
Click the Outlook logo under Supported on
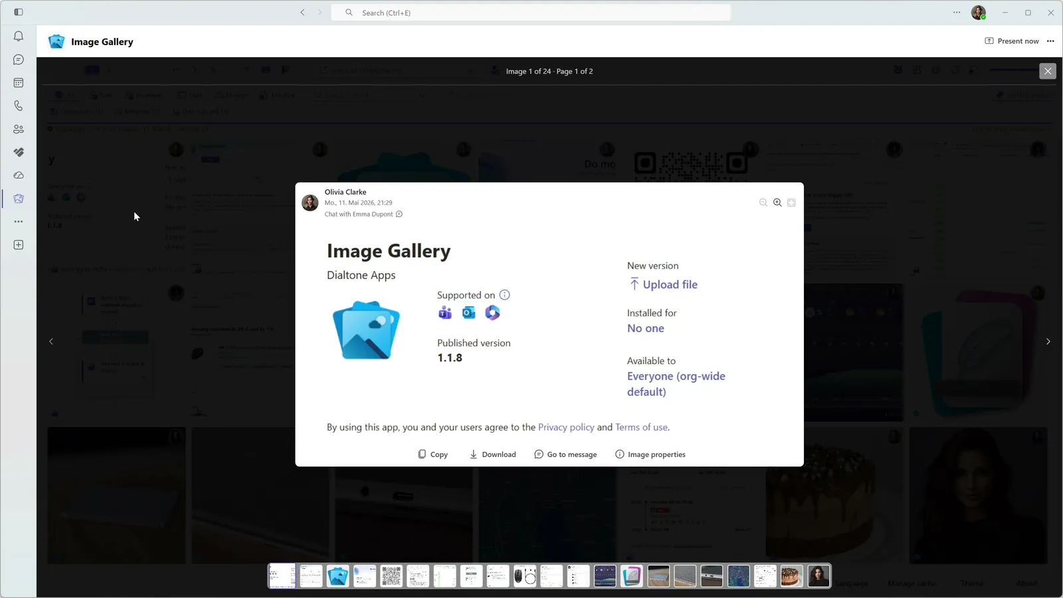coord(469,313)
